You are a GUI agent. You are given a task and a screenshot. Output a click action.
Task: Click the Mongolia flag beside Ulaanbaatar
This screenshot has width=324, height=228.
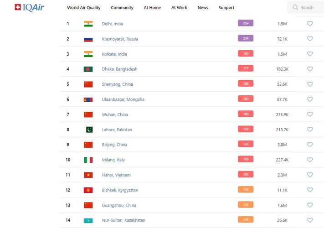pos(88,99)
